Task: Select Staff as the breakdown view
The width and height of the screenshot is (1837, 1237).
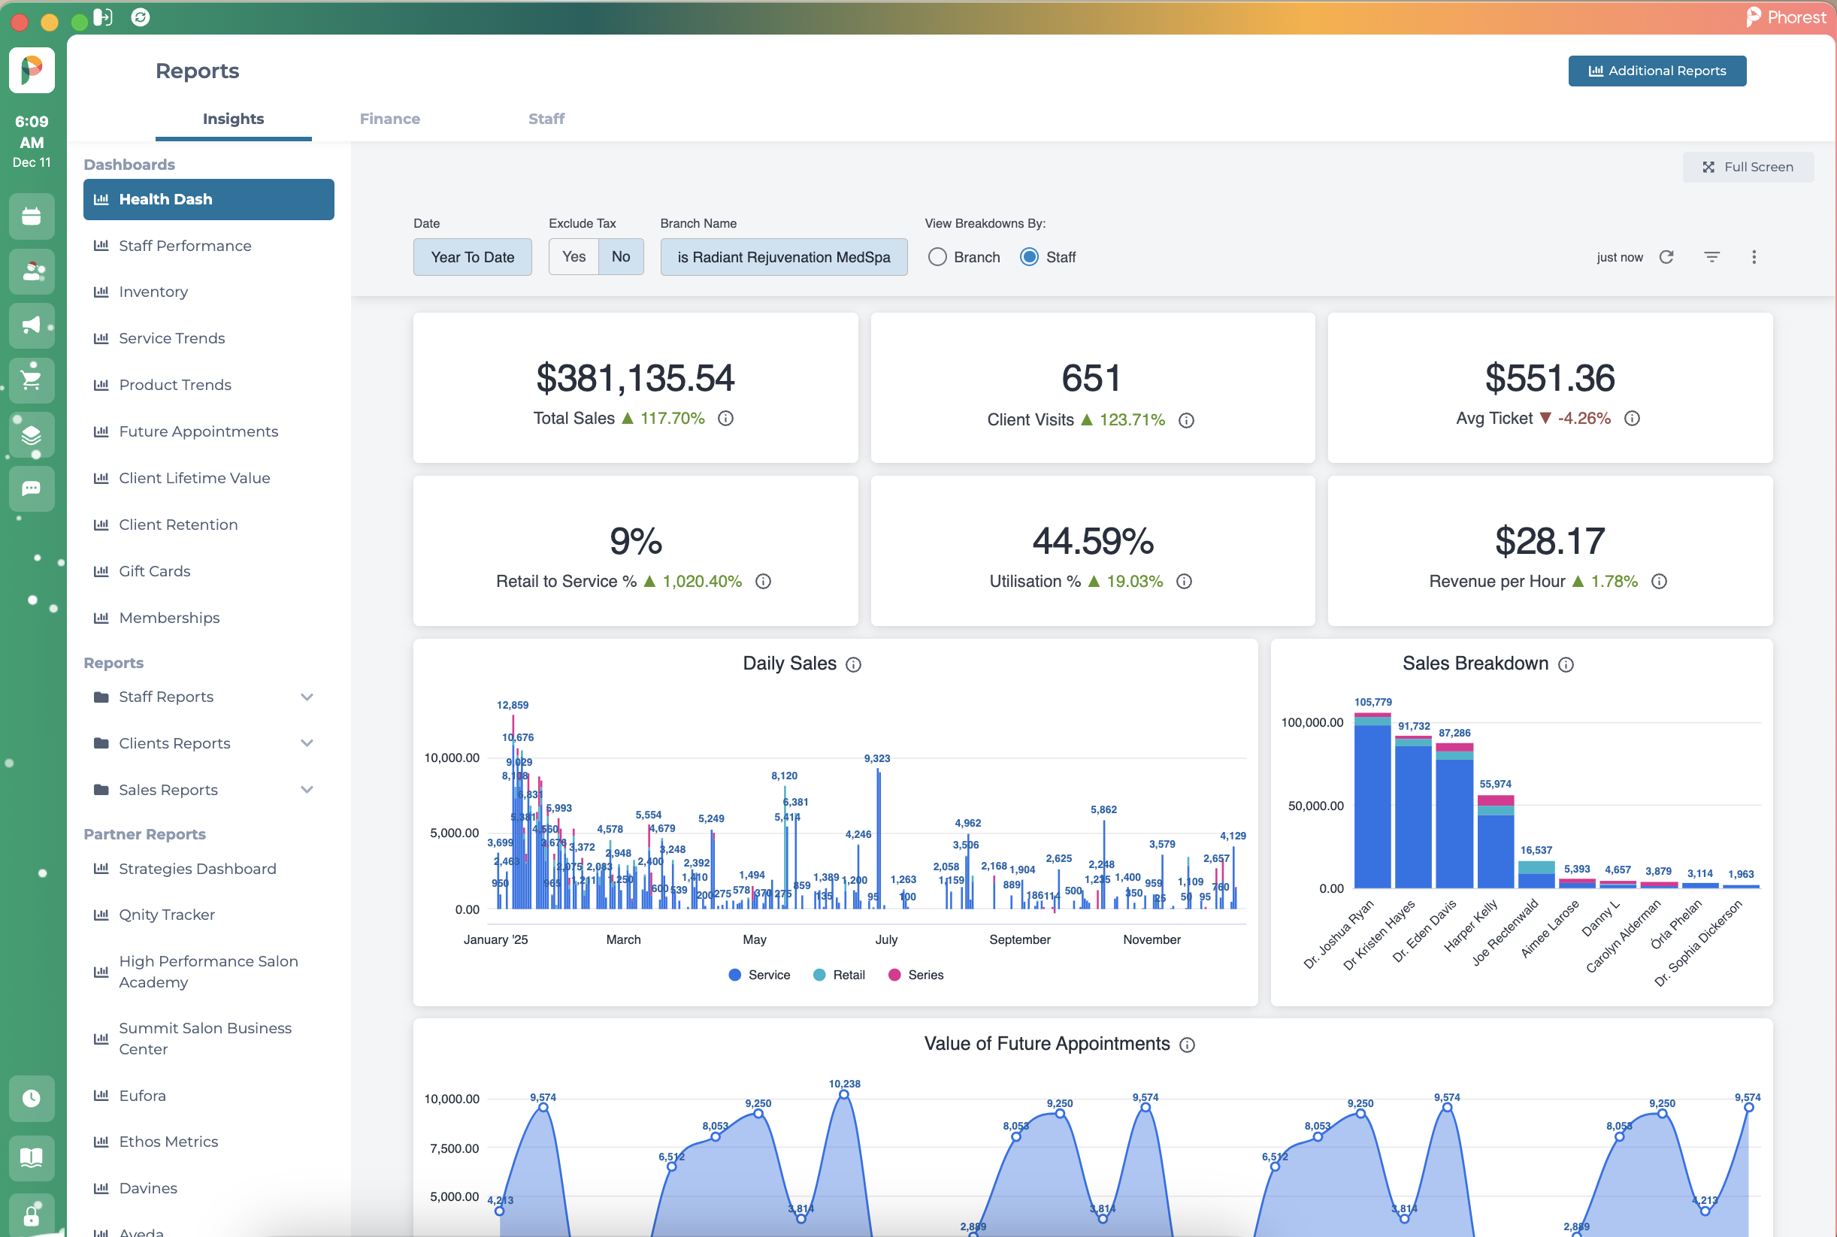Action: pos(1030,256)
